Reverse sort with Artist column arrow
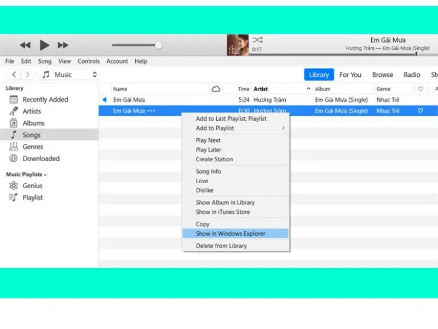The height and width of the screenshot is (329, 438). pos(308,89)
